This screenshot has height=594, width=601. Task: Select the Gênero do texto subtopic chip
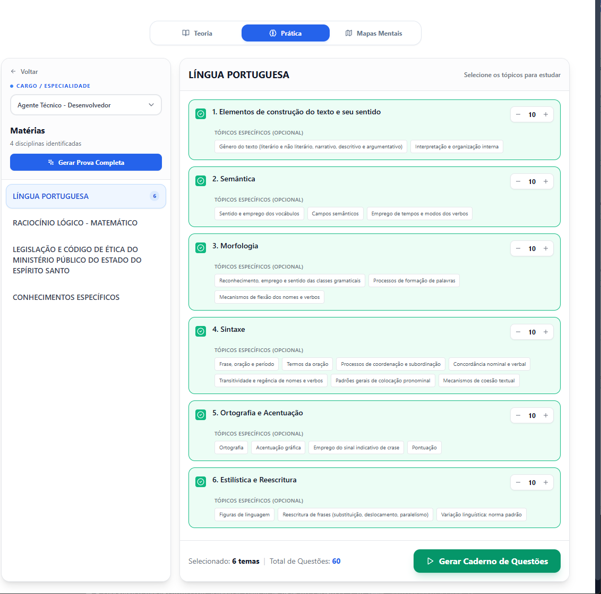(x=311, y=147)
